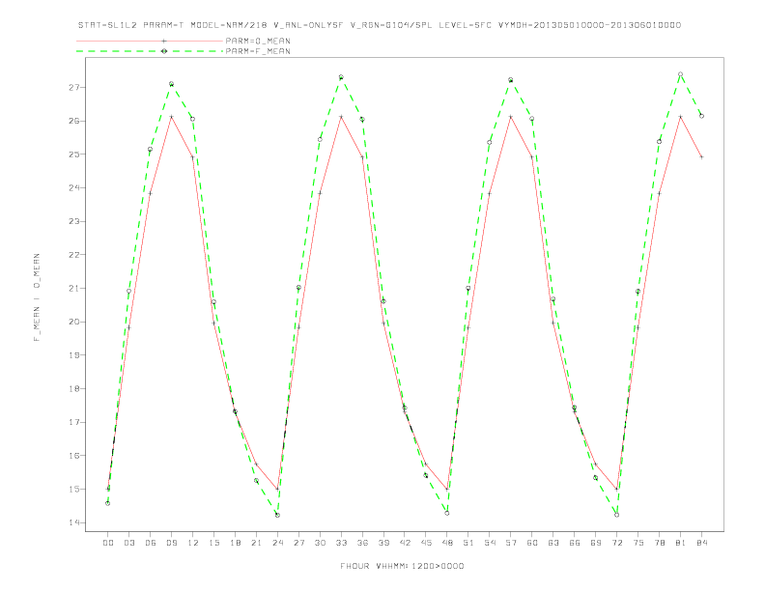
Task: Select x-axis hour label 06
Action: click(151, 543)
